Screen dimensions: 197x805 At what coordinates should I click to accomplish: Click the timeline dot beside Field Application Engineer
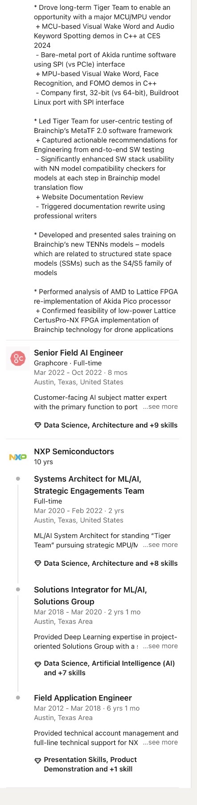(x=18, y=698)
